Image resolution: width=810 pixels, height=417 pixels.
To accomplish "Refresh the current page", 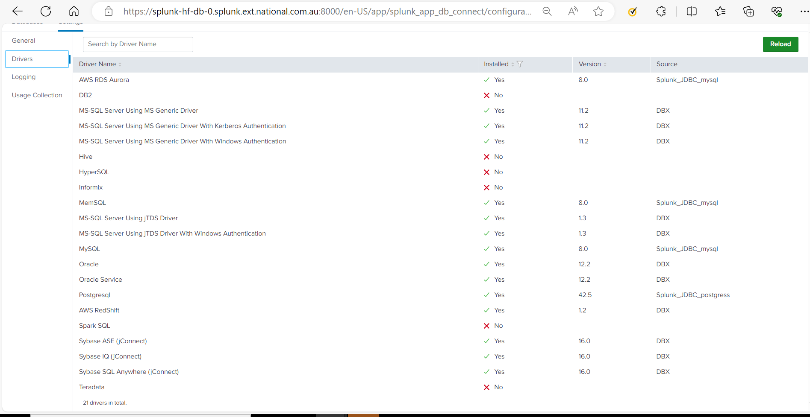I will pos(46,11).
